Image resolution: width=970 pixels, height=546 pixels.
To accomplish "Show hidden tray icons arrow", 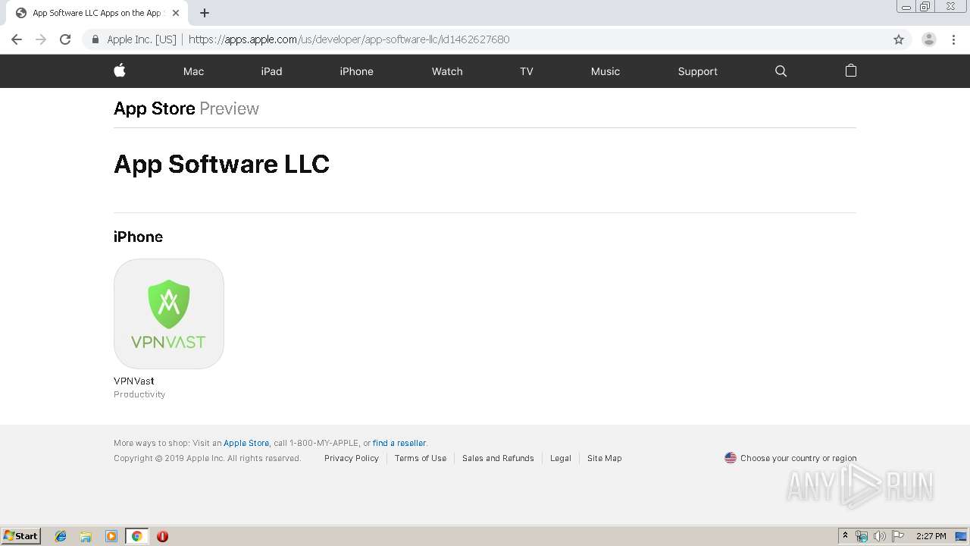I will pos(846,536).
